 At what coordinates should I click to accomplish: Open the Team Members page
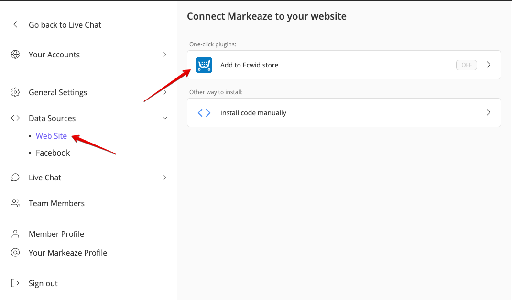[x=56, y=203]
